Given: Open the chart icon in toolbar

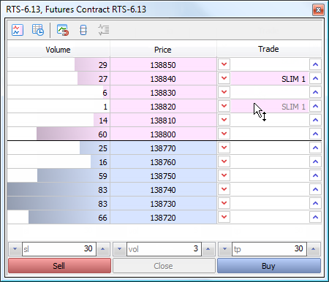Looking at the screenshot, I should tap(18, 30).
